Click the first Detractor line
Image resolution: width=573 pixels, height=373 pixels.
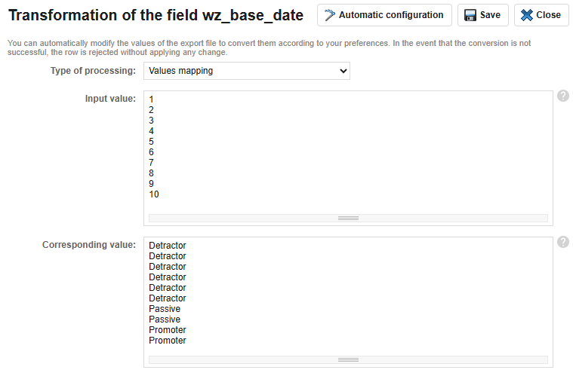click(x=168, y=246)
